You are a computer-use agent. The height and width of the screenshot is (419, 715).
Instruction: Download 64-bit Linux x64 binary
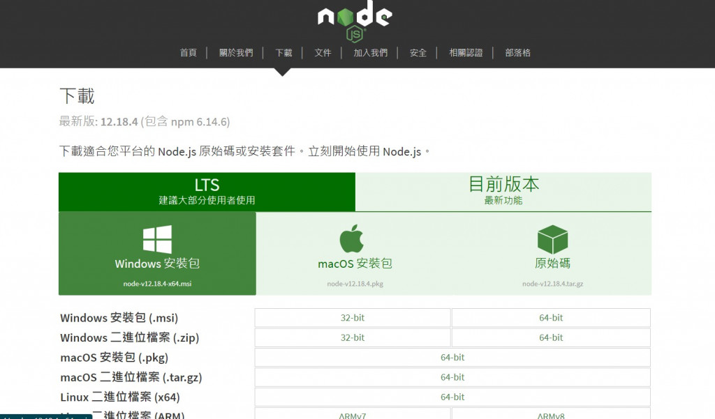[452, 397]
